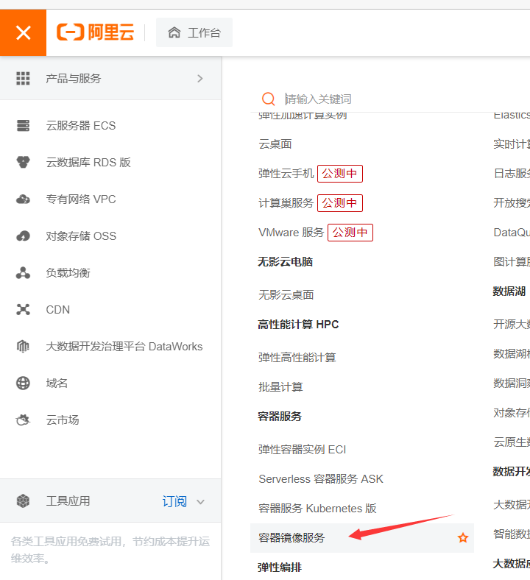Go to 工作台 home button
Viewport: 530px width, 580px height.
click(194, 32)
